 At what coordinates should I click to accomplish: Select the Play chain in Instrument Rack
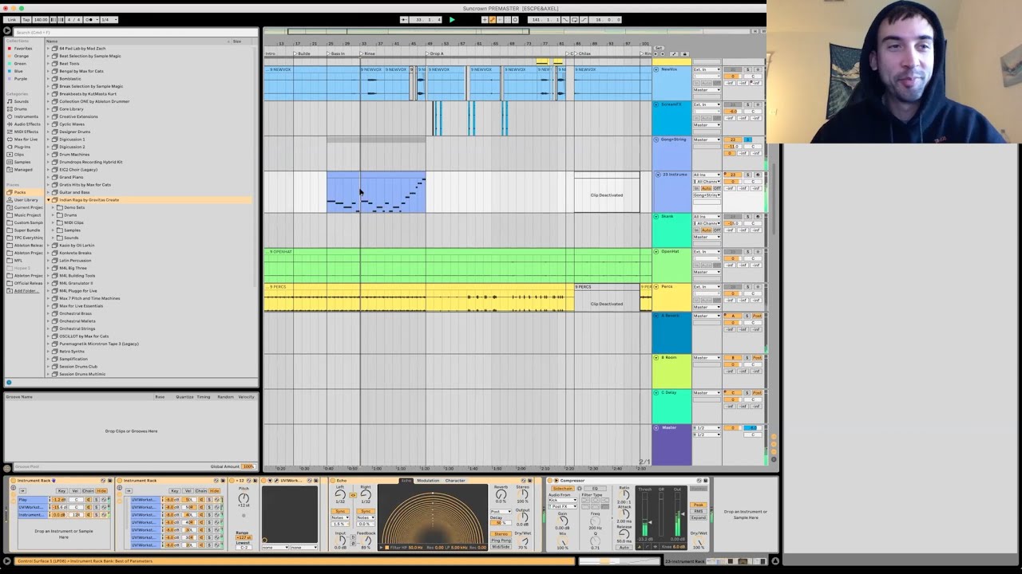click(x=32, y=500)
